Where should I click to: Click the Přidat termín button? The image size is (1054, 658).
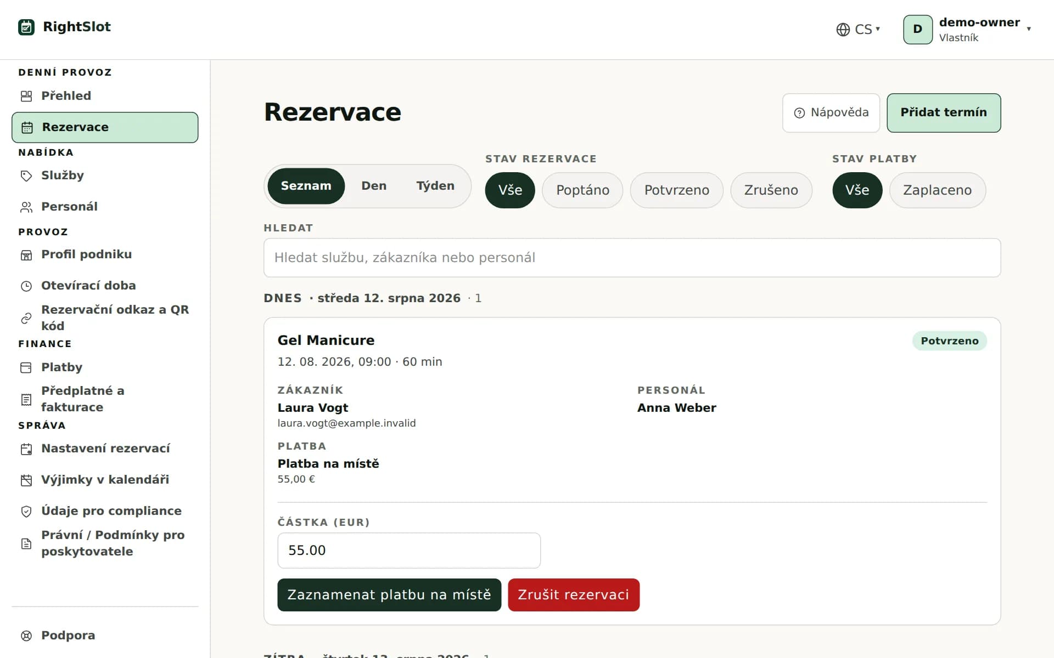944,113
